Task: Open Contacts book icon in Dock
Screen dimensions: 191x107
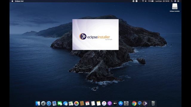Action: [x=82, y=103]
